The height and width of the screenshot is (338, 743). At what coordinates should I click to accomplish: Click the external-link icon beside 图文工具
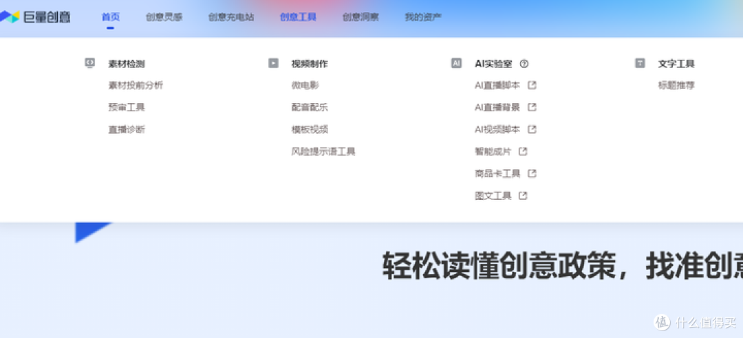(523, 196)
